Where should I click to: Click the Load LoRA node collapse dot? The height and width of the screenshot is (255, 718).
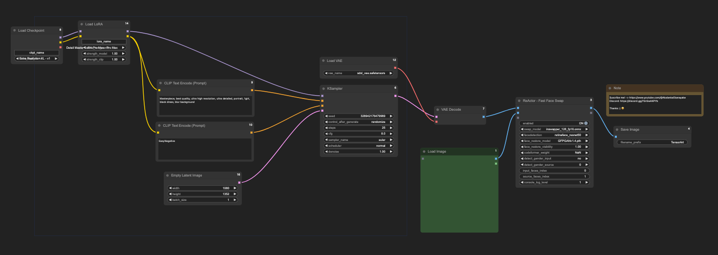(82, 24)
